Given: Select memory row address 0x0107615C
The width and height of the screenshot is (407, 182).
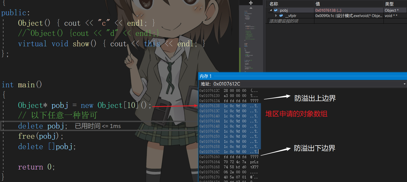Looking at the screenshot, I should [x=209, y=152].
